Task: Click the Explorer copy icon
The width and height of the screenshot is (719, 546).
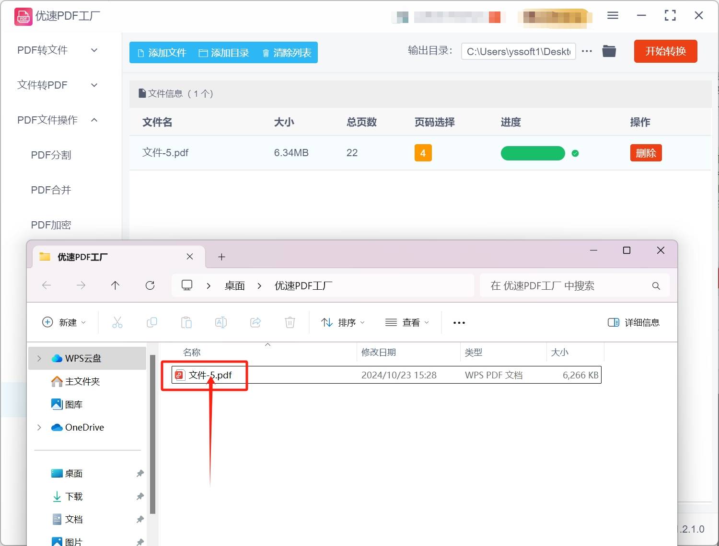Action: pyautogui.click(x=151, y=322)
